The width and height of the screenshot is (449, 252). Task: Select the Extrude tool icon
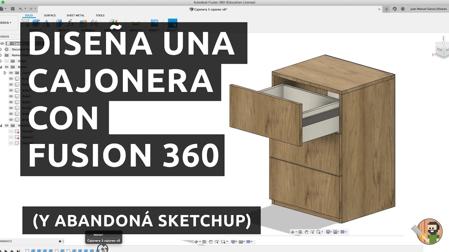tap(36, 23)
